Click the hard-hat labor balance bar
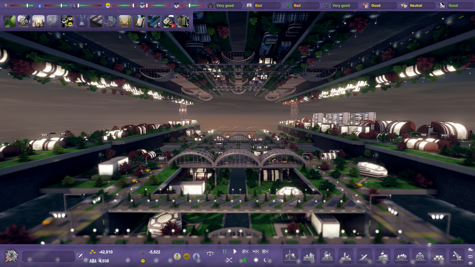 (124, 5)
